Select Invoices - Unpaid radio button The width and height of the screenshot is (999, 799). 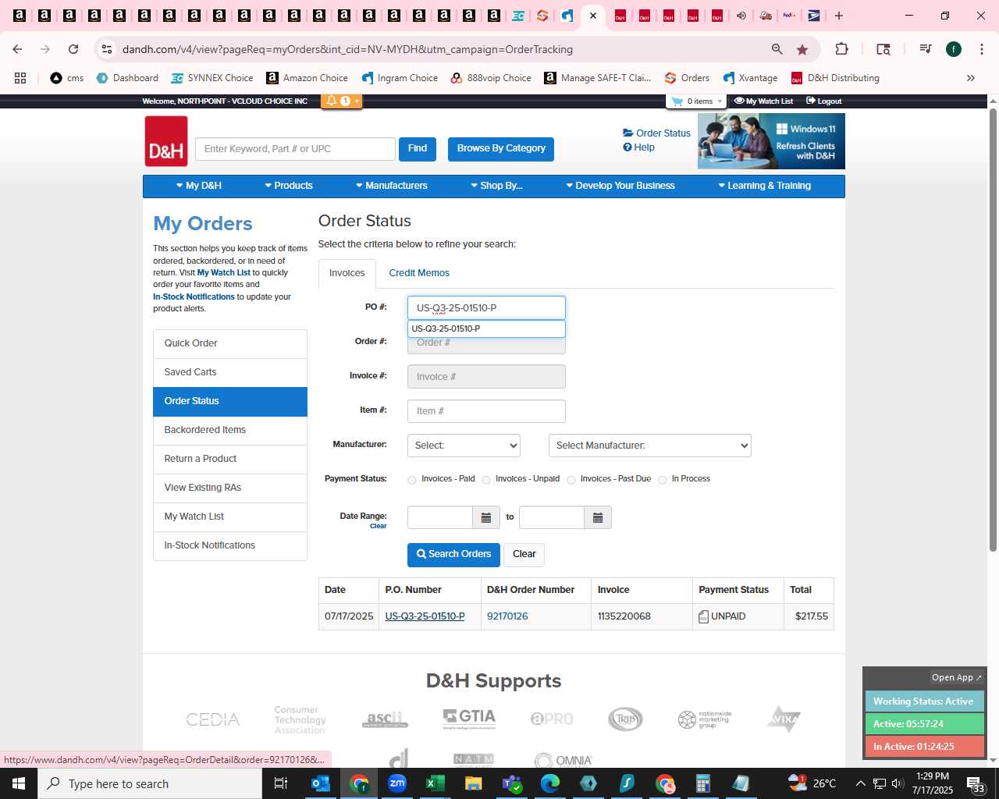486,480
